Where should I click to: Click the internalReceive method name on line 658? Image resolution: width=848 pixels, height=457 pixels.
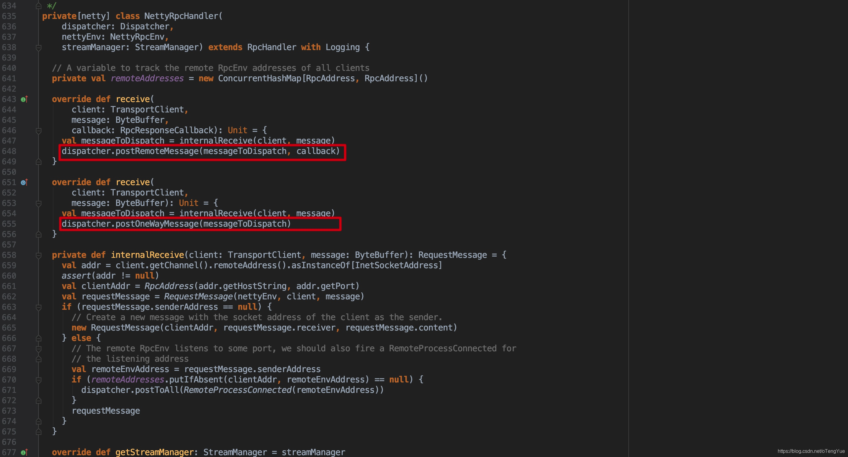(x=147, y=255)
